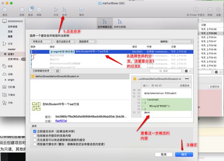Expand the origin remote in sidebar
Screen dimensions: 224x161
(x=6, y=80)
